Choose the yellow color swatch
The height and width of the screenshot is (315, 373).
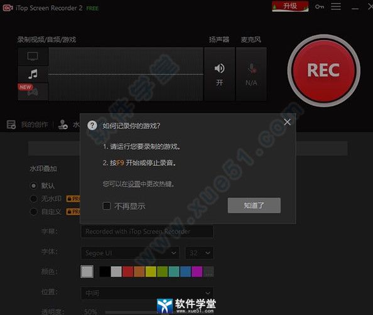click(x=151, y=272)
